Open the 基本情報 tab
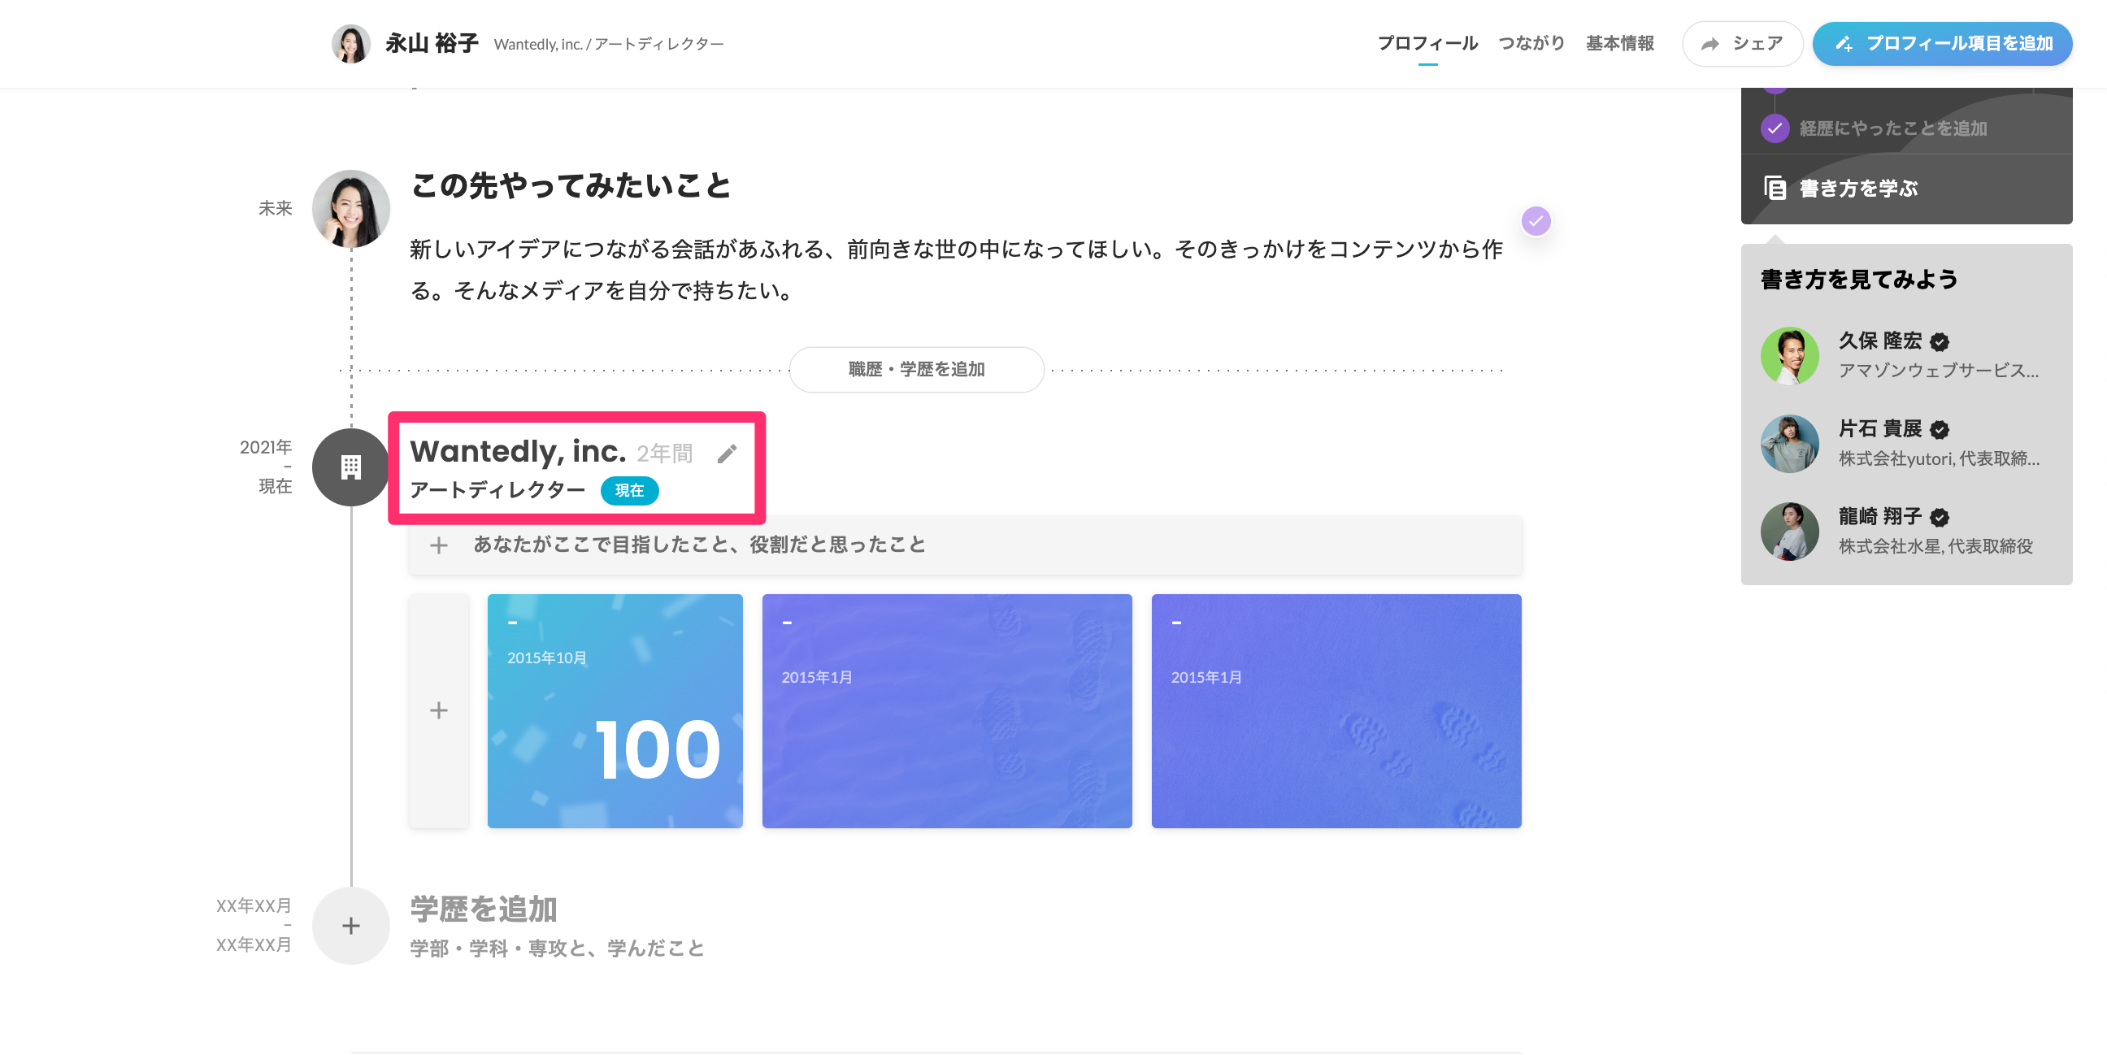This screenshot has height=1055, width=2107. click(x=1619, y=43)
